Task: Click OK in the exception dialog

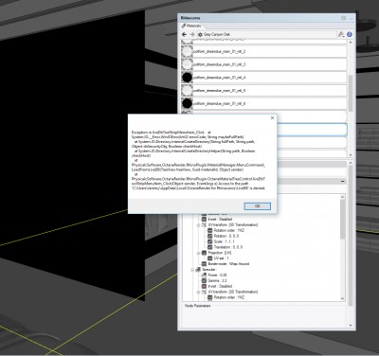Action: click(257, 206)
